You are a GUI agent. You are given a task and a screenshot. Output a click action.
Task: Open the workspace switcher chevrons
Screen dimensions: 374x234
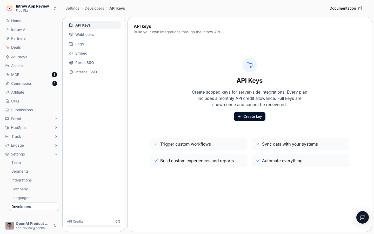click(x=55, y=8)
